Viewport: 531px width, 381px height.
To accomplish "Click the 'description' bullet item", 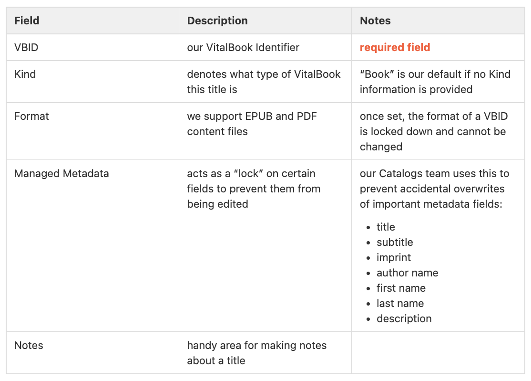I will 404,318.
